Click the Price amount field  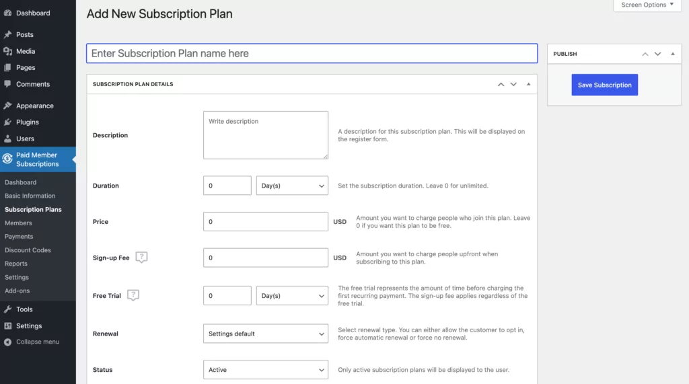tap(266, 221)
